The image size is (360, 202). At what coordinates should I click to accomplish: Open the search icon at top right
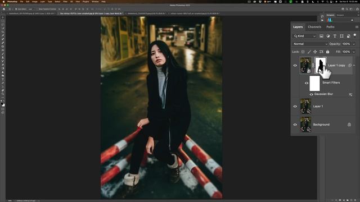(347, 9)
